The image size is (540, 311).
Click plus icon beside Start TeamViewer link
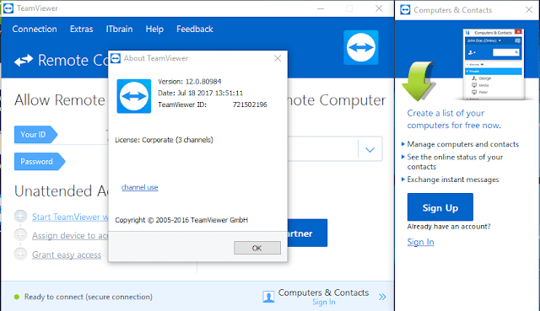tap(20, 217)
